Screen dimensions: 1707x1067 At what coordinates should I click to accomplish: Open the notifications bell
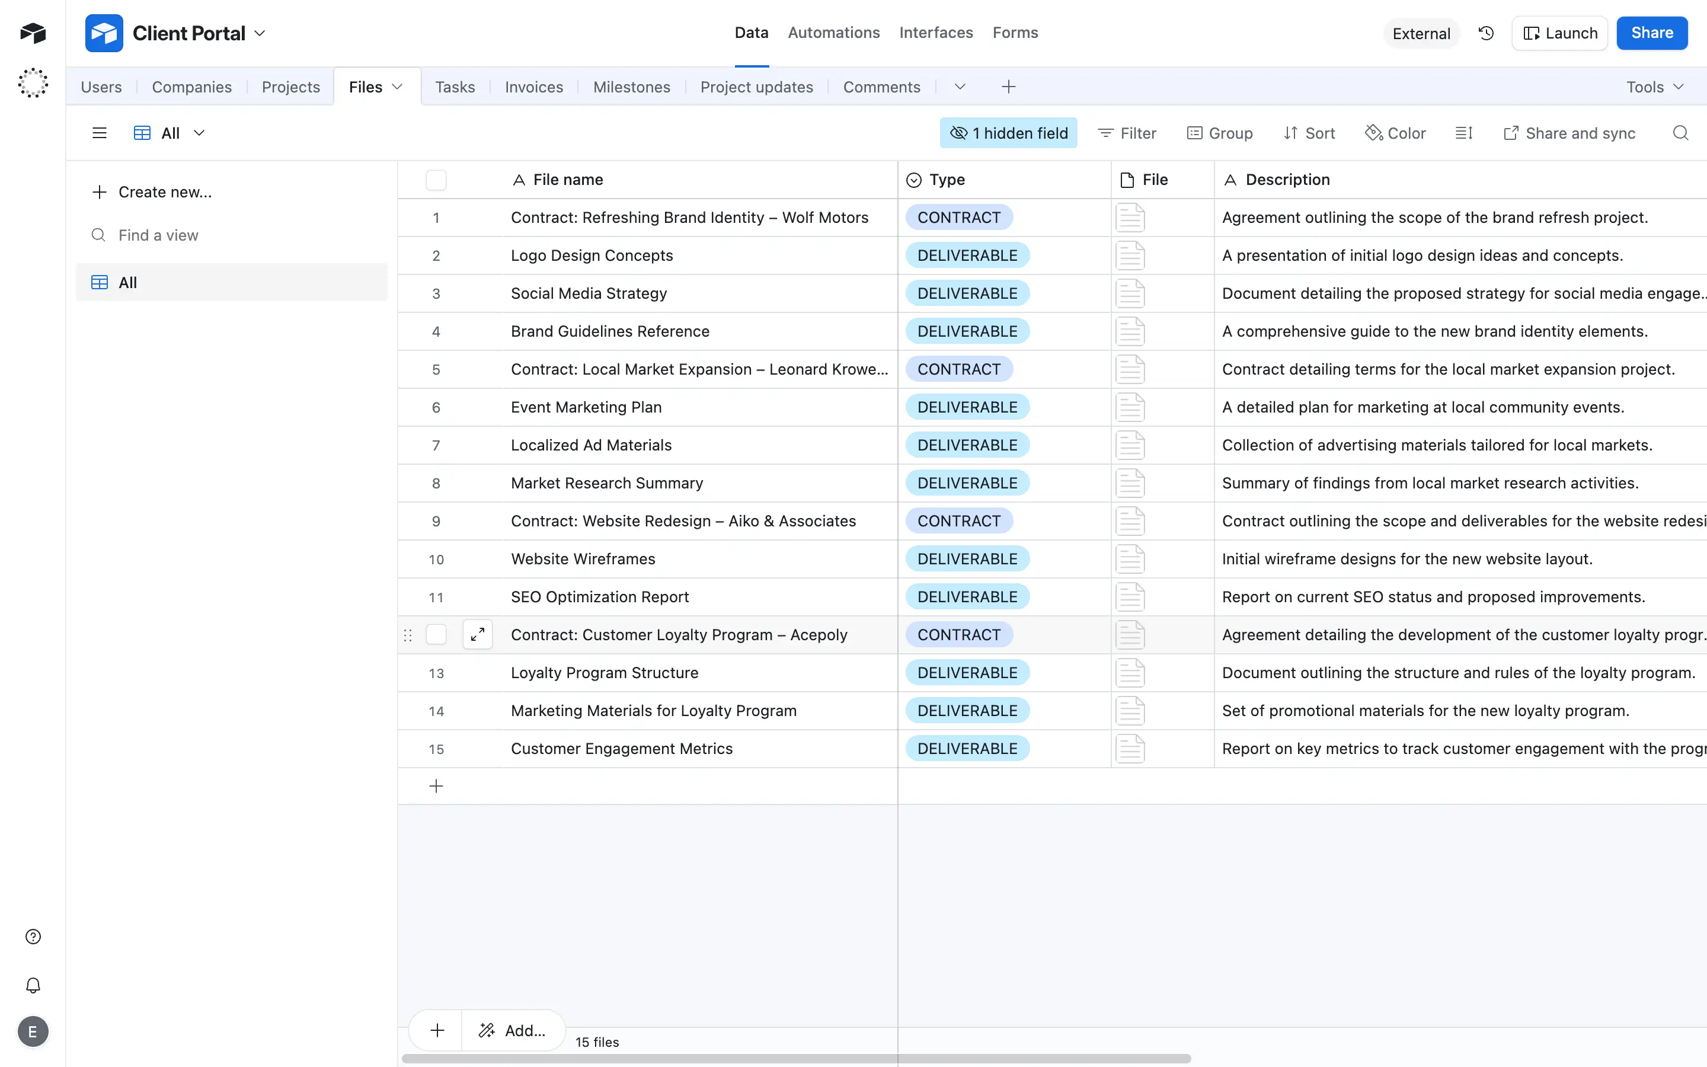33,985
